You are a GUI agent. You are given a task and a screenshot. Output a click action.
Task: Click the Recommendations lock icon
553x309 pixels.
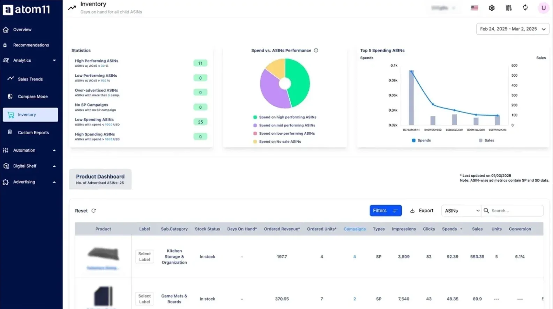[x=5, y=45]
